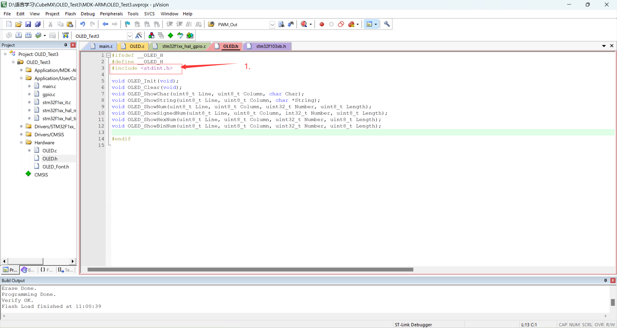Show Templates tab in project panel
Image resolution: width=617 pixels, height=328 pixels.
tap(66, 270)
